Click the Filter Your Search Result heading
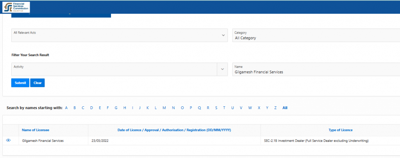The width and height of the screenshot is (400, 158). point(30,55)
